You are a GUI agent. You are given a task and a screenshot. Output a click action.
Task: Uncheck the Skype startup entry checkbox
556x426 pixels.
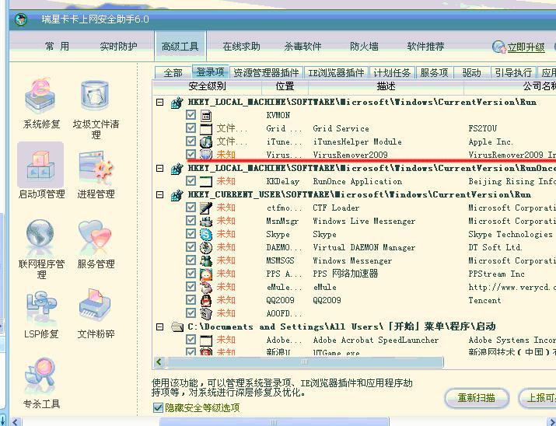tap(191, 233)
